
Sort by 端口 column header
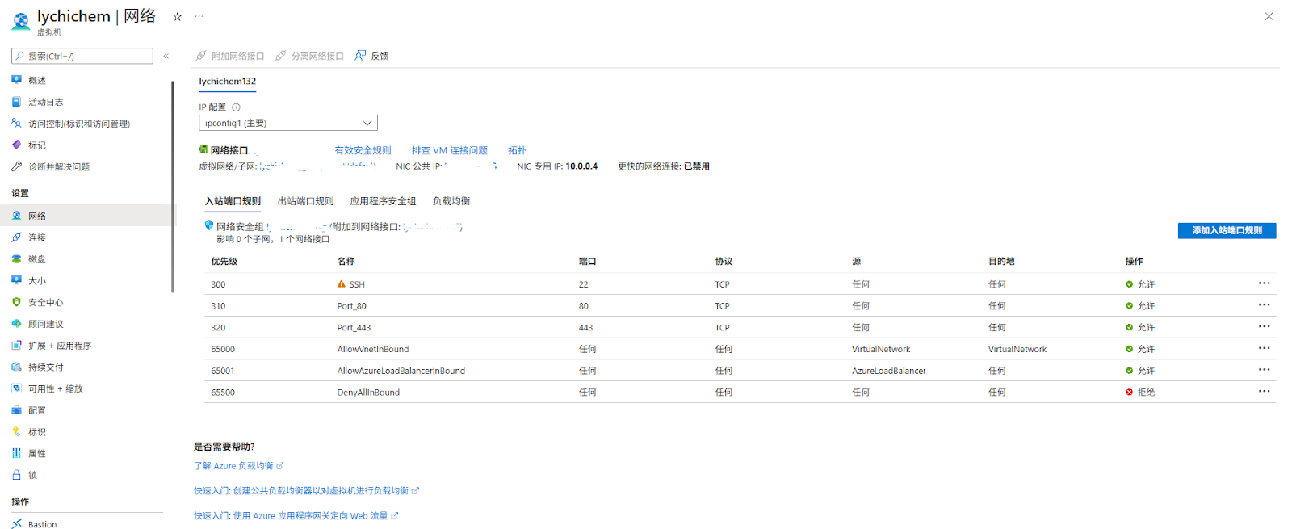[588, 262]
